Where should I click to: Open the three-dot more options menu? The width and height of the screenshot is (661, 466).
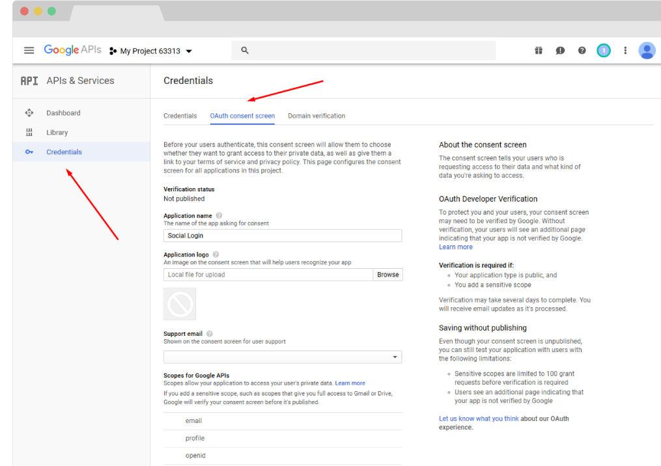click(x=625, y=51)
